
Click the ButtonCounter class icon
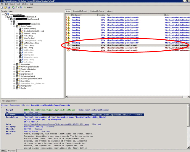[20, 26]
